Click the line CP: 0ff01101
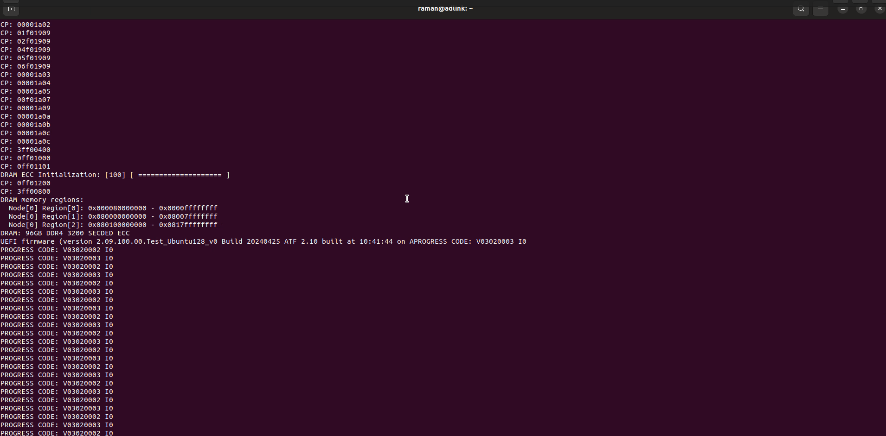 click(x=26, y=166)
